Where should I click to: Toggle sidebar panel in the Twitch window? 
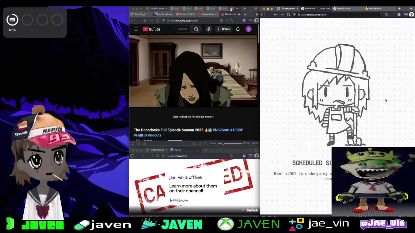(x=133, y=156)
